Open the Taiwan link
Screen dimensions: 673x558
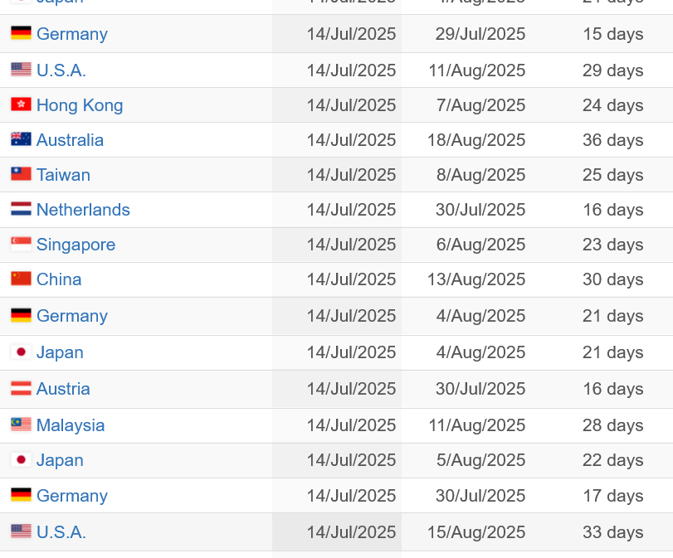pos(64,175)
